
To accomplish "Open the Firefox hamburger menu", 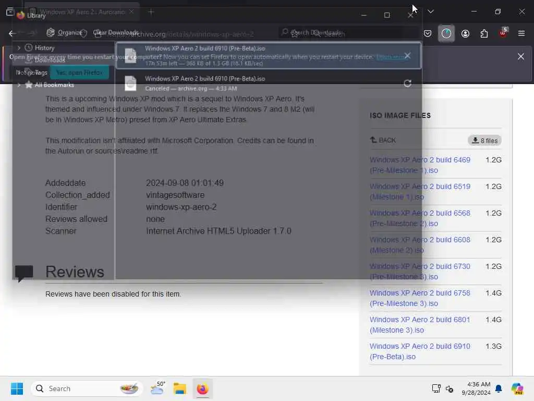I will 521,33.
